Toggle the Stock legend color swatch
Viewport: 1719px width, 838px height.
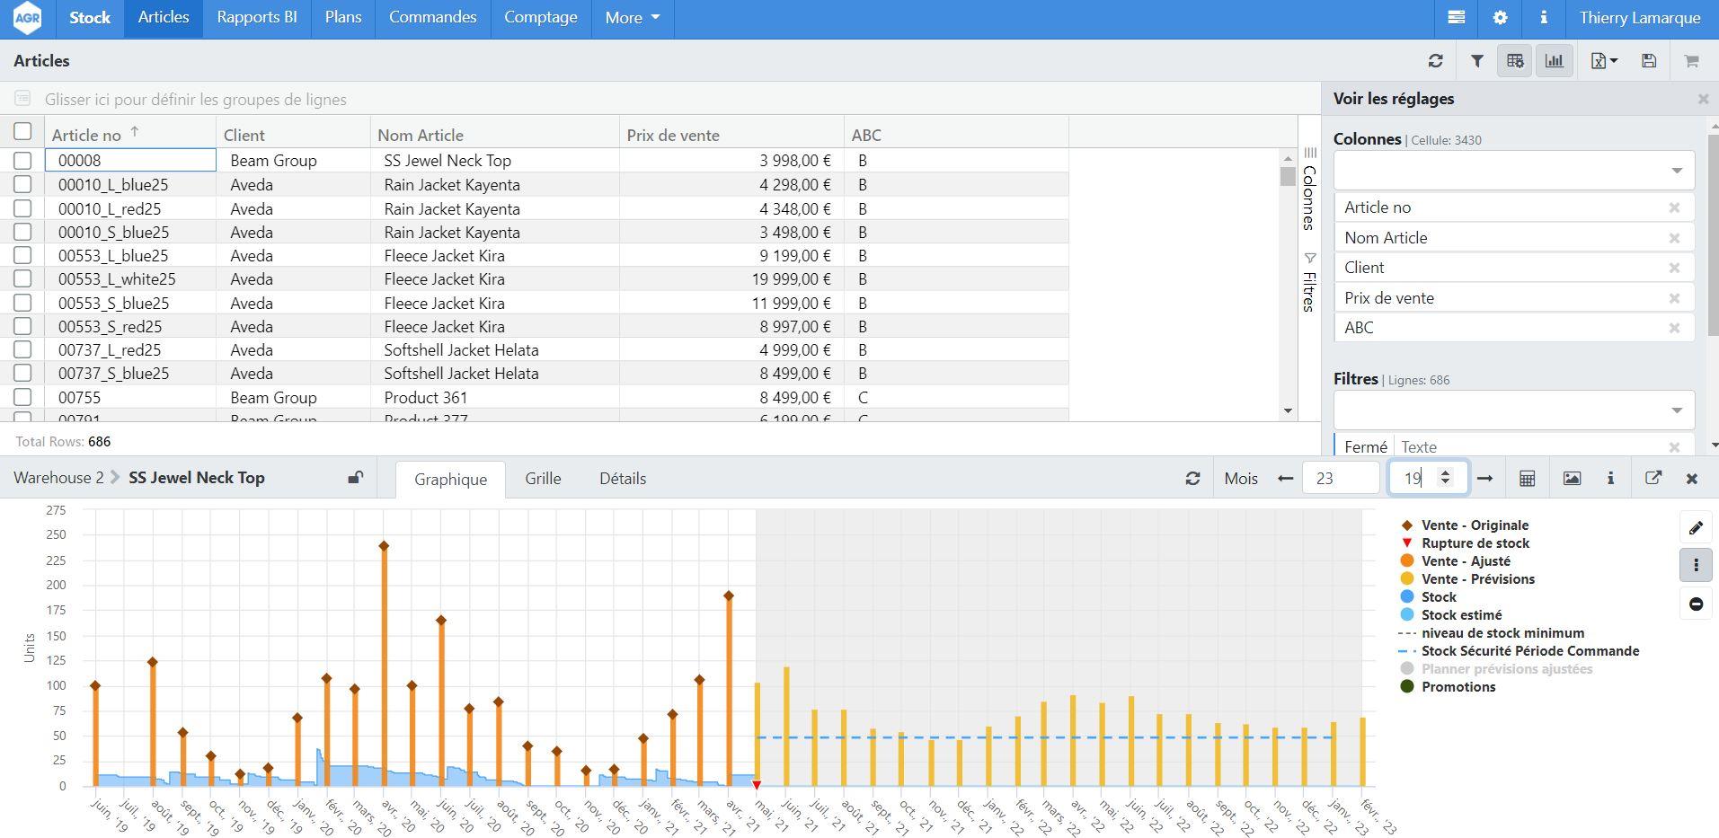click(1407, 597)
